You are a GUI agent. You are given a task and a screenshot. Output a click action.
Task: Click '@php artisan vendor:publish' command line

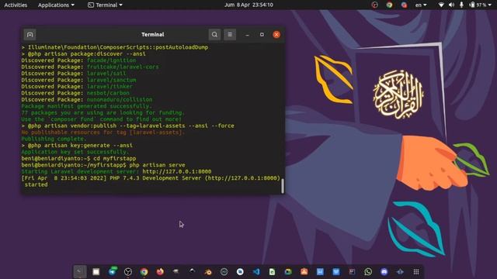(x=127, y=126)
